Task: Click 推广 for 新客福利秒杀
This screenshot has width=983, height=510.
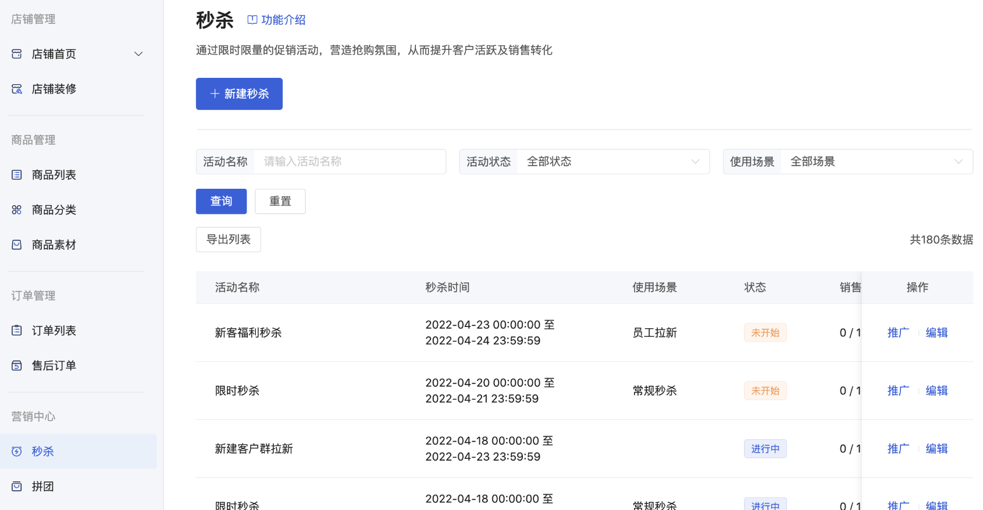Action: pyautogui.click(x=898, y=333)
